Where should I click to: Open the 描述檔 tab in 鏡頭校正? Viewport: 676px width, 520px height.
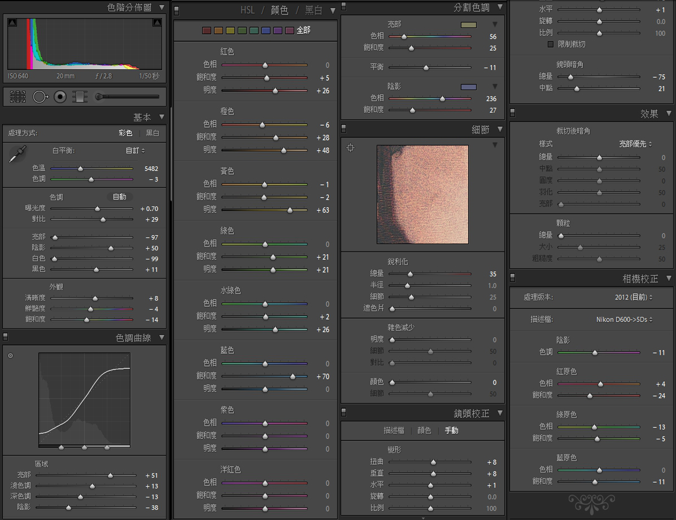click(394, 430)
